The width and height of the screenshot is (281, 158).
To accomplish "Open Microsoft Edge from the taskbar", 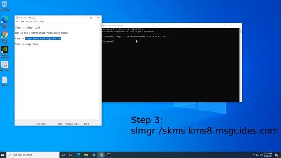I will [x=79, y=155].
